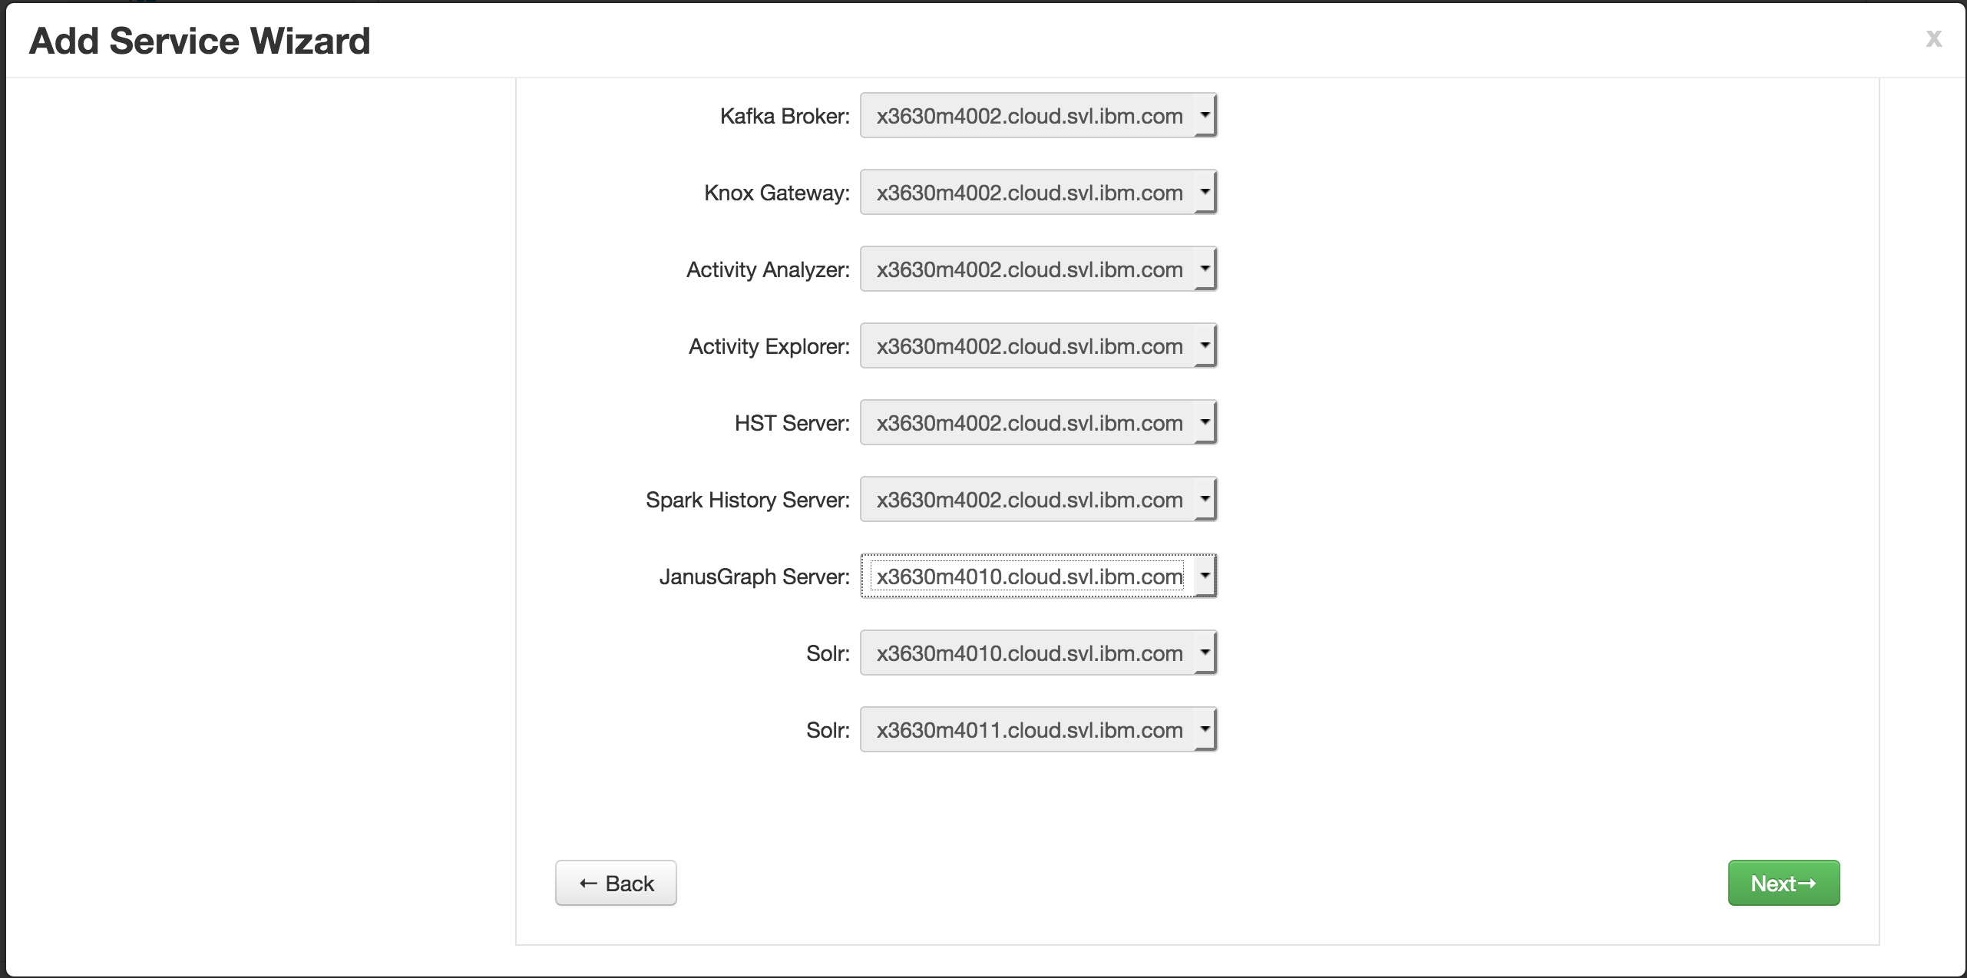Go back to the previous wizard step
Screen dimensions: 1967x978
(x=616, y=883)
